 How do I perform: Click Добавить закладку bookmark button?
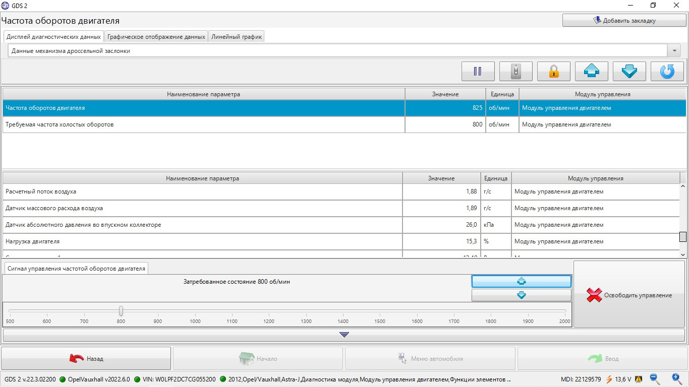pyautogui.click(x=624, y=21)
